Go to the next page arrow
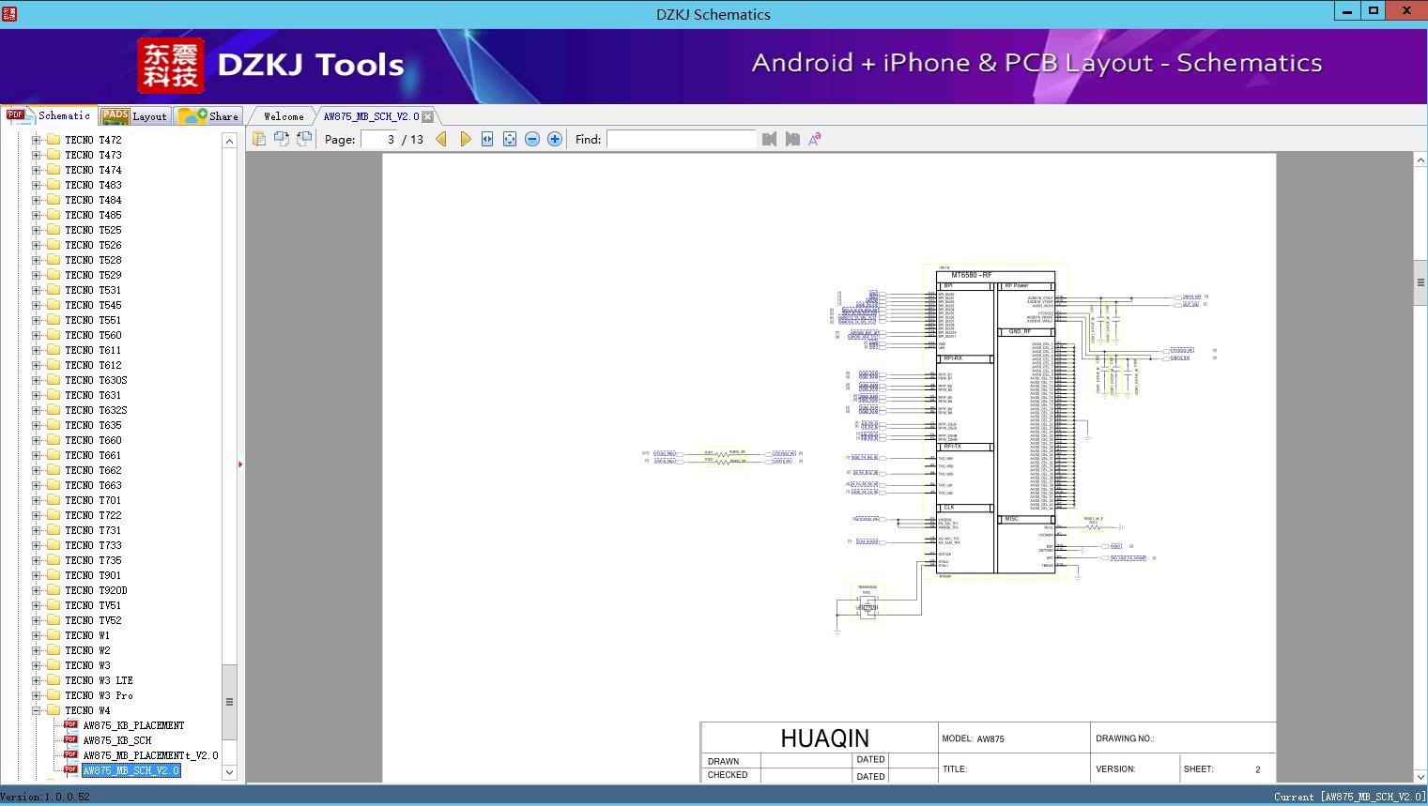Viewport: 1428px width, 806px height. click(465, 139)
